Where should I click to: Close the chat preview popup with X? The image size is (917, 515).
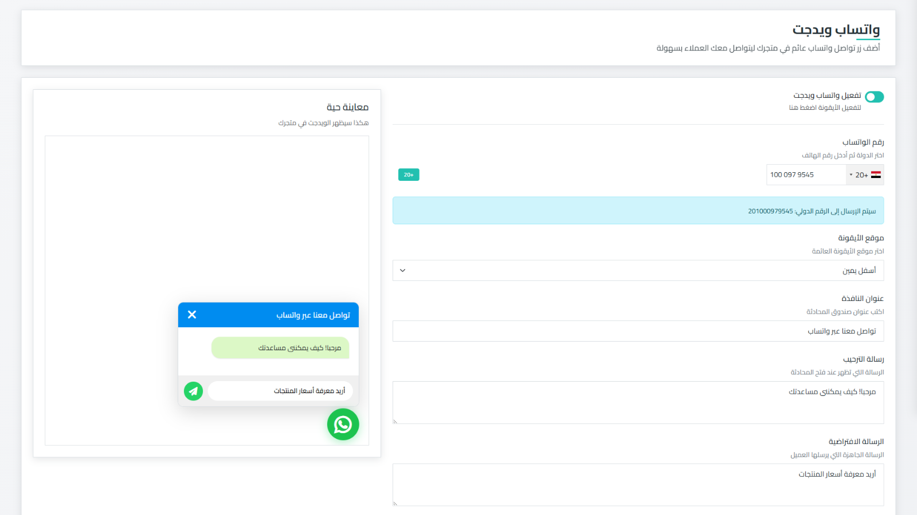pos(192,315)
